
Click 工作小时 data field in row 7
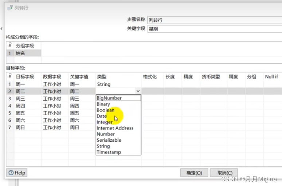[x=55, y=128]
